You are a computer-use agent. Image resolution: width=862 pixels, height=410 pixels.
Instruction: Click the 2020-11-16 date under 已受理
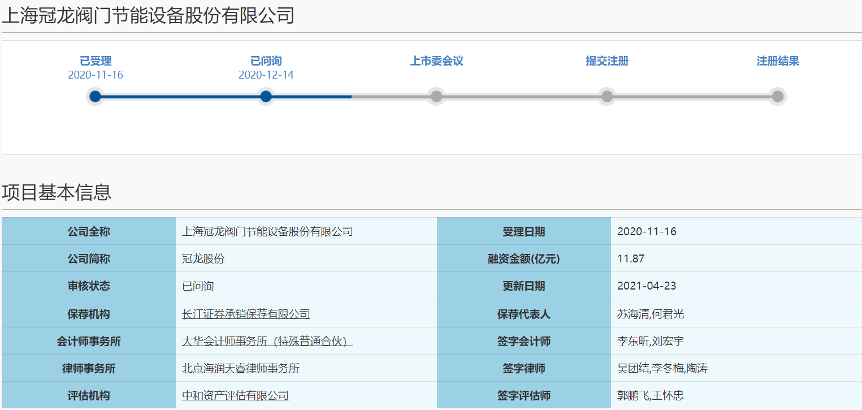click(x=96, y=75)
